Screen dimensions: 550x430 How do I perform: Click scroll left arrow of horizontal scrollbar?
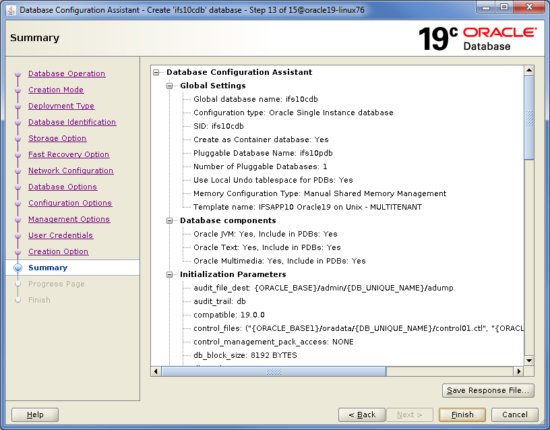click(x=156, y=371)
